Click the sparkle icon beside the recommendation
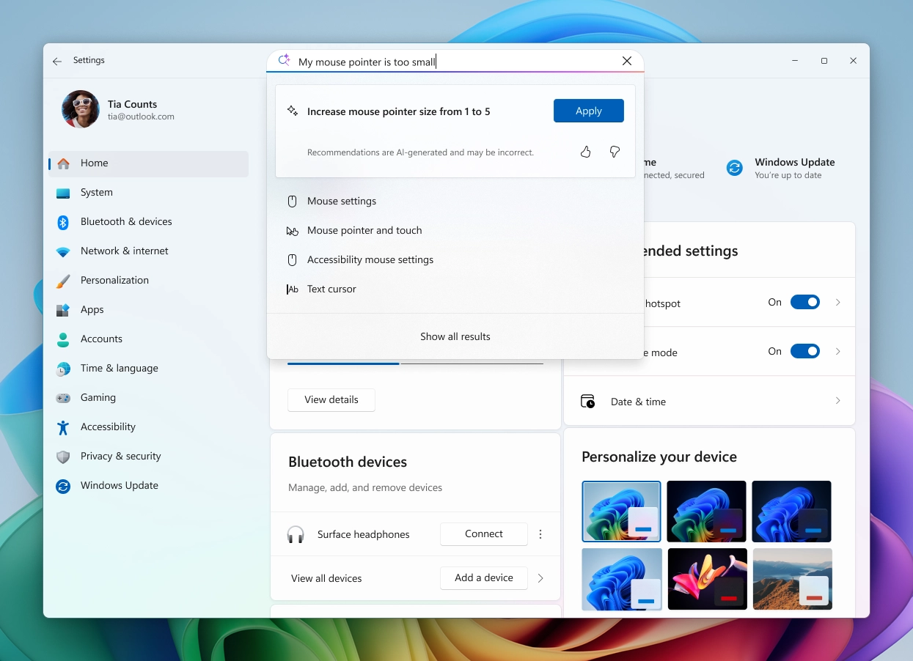 point(293,111)
